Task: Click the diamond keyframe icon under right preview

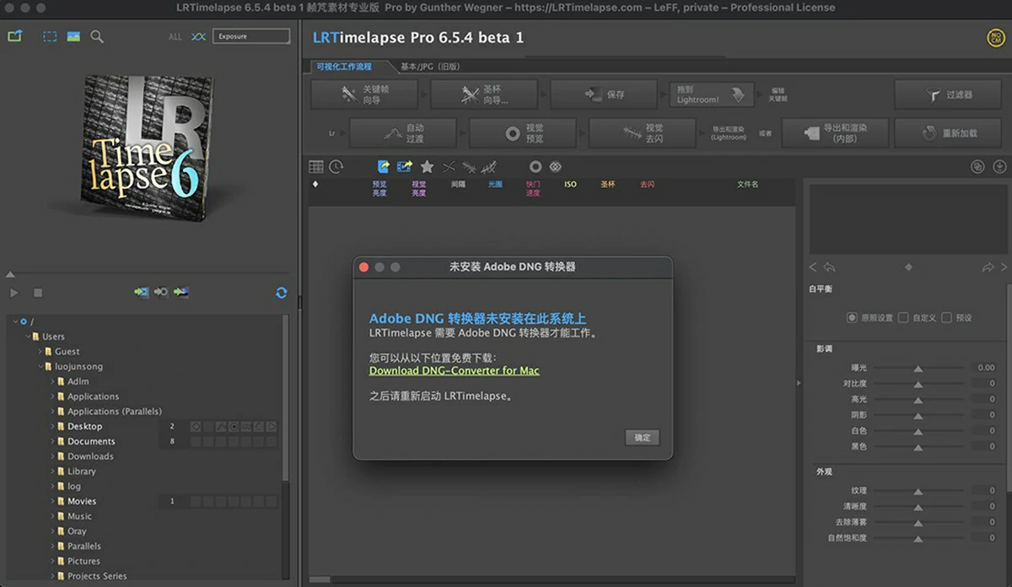Action: 908,267
